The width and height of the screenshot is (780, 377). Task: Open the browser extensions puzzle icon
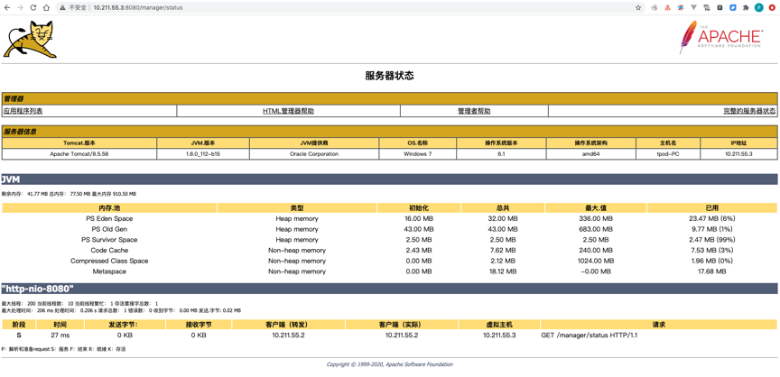point(746,7)
